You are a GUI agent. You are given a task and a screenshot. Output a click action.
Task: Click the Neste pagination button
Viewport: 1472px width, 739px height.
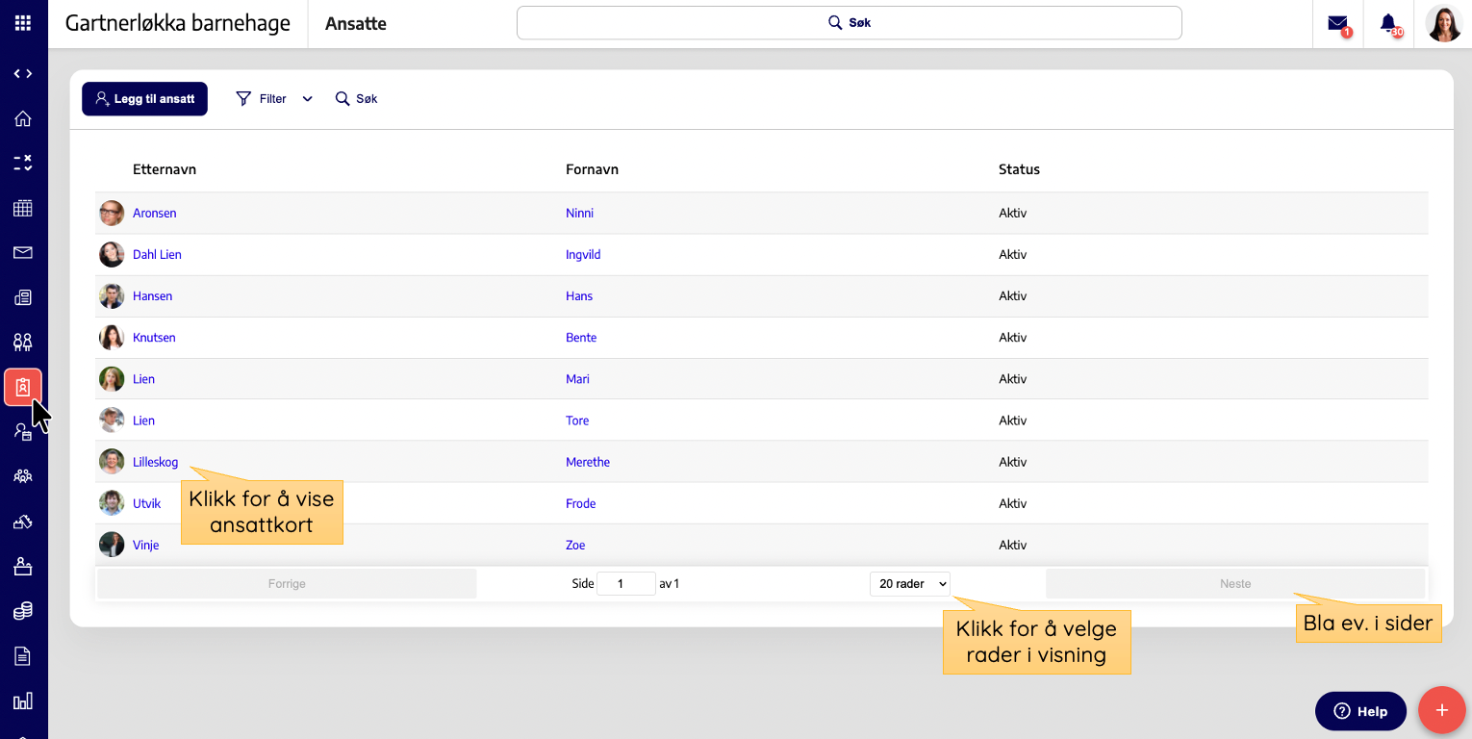1235,583
